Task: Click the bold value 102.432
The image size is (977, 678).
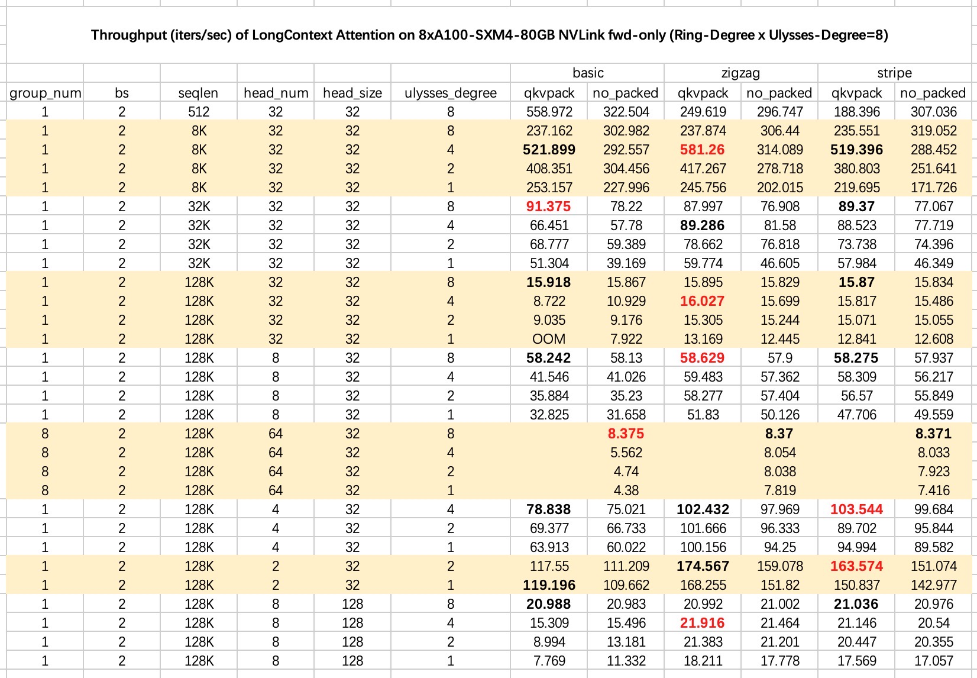Action: [703, 509]
